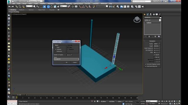Image resolution: width=188 pixels, height=105 pixels.
Task: Open the Display tab in command panel
Action: (x=157, y=14)
